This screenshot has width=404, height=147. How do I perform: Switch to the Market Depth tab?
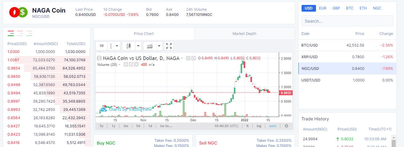pyautogui.click(x=244, y=34)
